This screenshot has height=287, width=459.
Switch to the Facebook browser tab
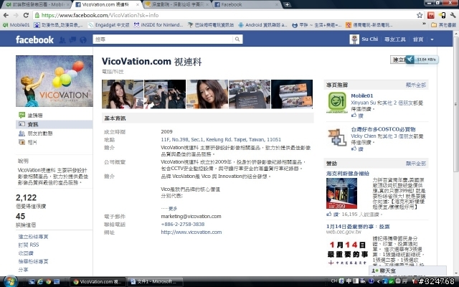click(247, 5)
